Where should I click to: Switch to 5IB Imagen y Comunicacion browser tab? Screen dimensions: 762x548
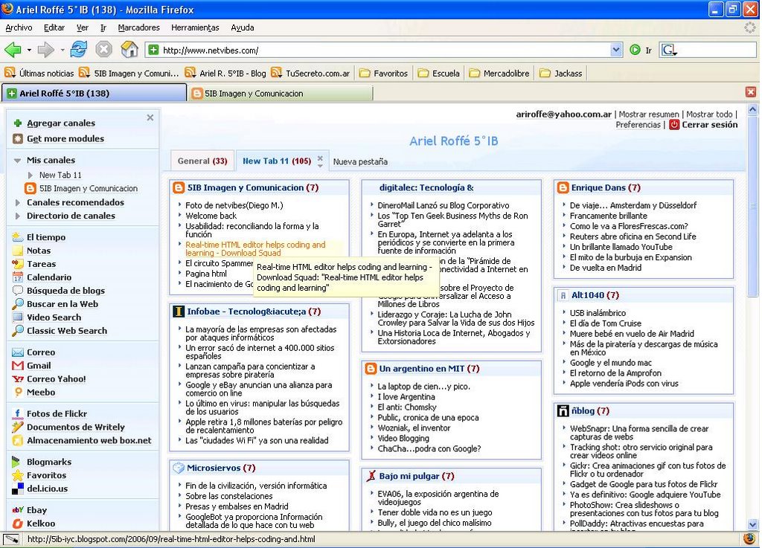pyautogui.click(x=281, y=93)
